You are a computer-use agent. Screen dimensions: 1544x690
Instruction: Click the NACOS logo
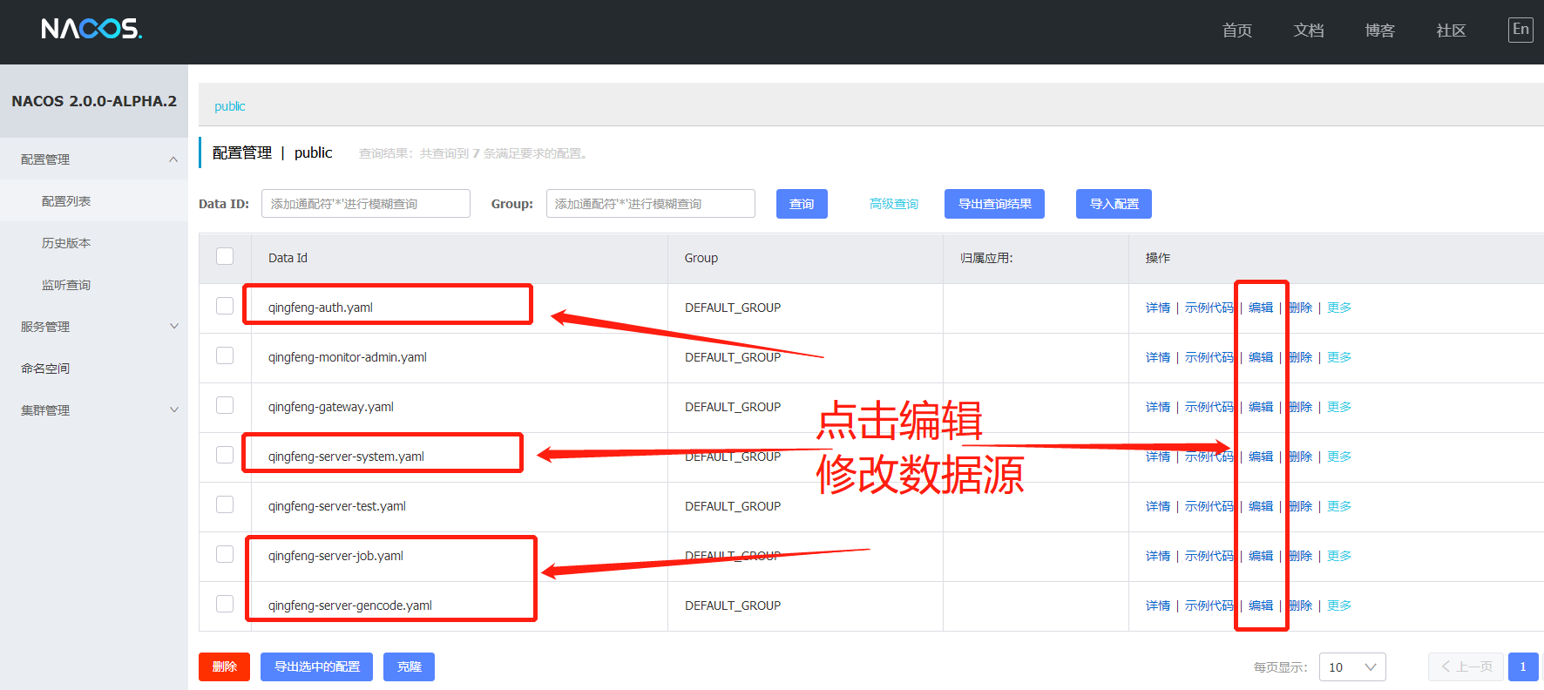coord(91,29)
